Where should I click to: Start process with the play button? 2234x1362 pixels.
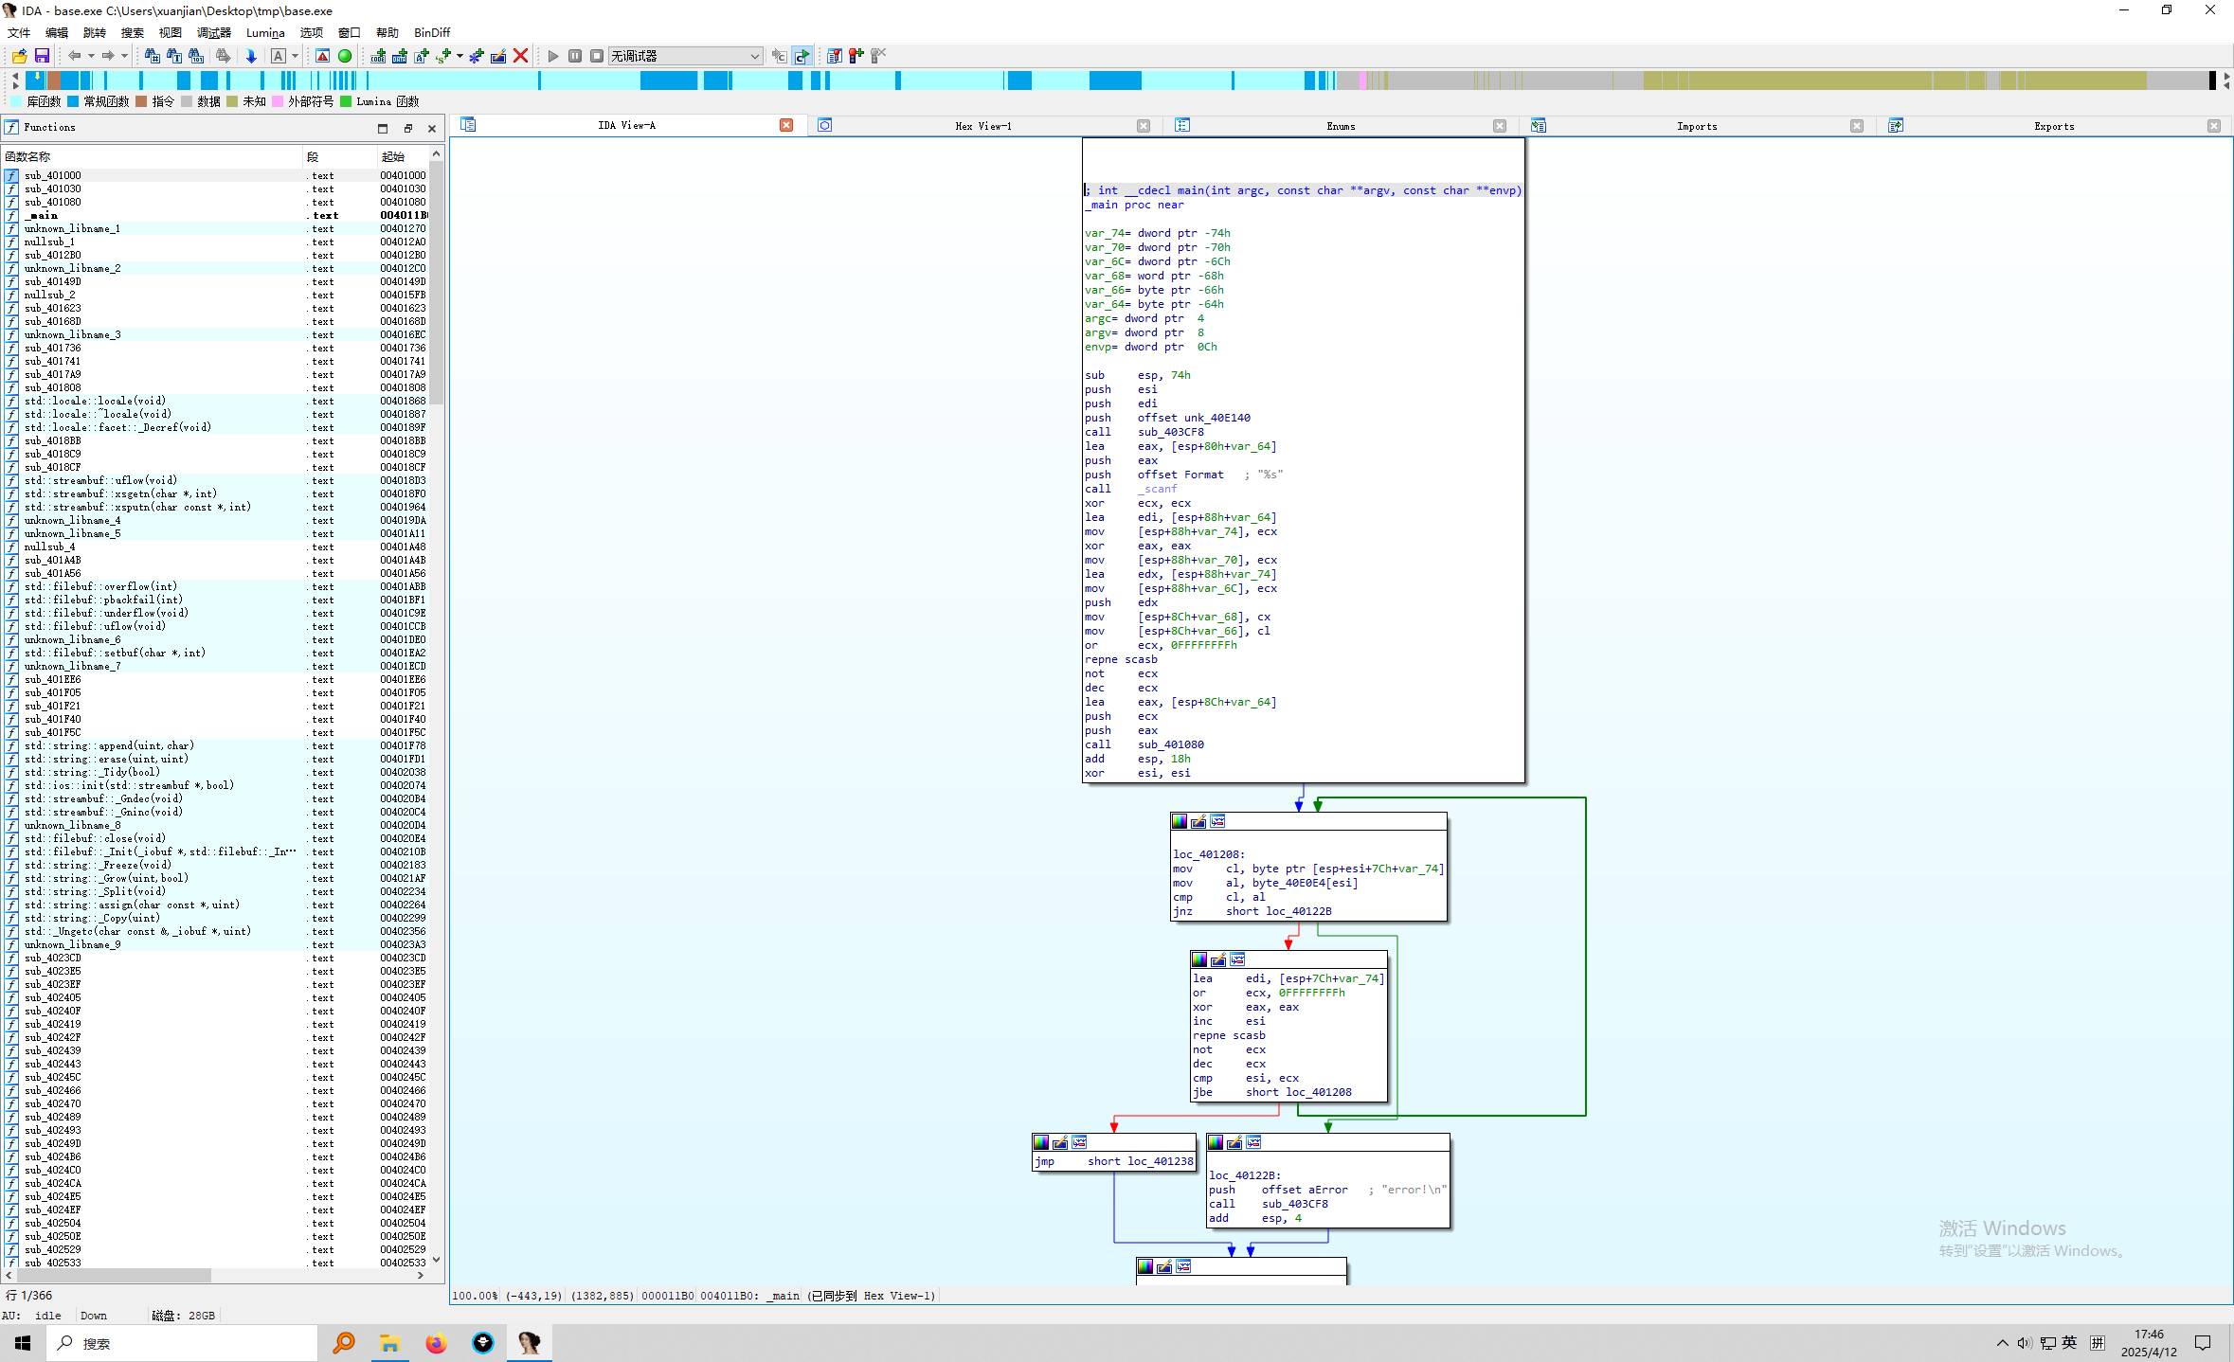pyautogui.click(x=553, y=56)
